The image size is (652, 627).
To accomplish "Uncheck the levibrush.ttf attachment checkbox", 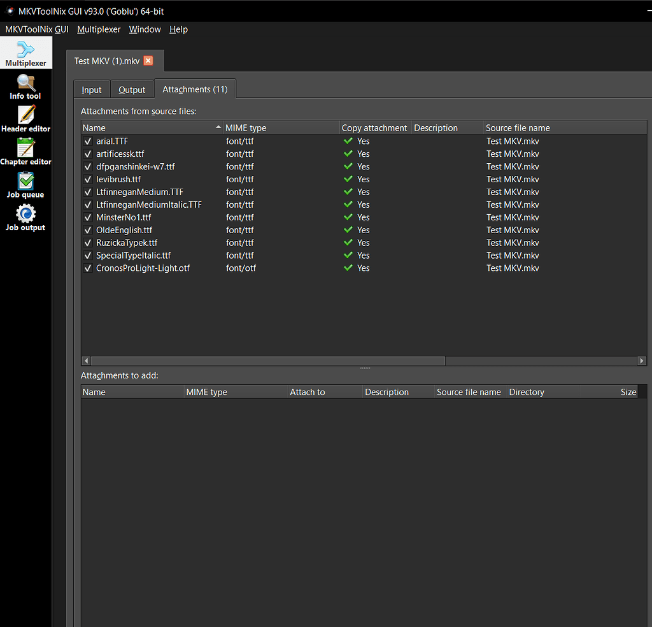I will 87,179.
